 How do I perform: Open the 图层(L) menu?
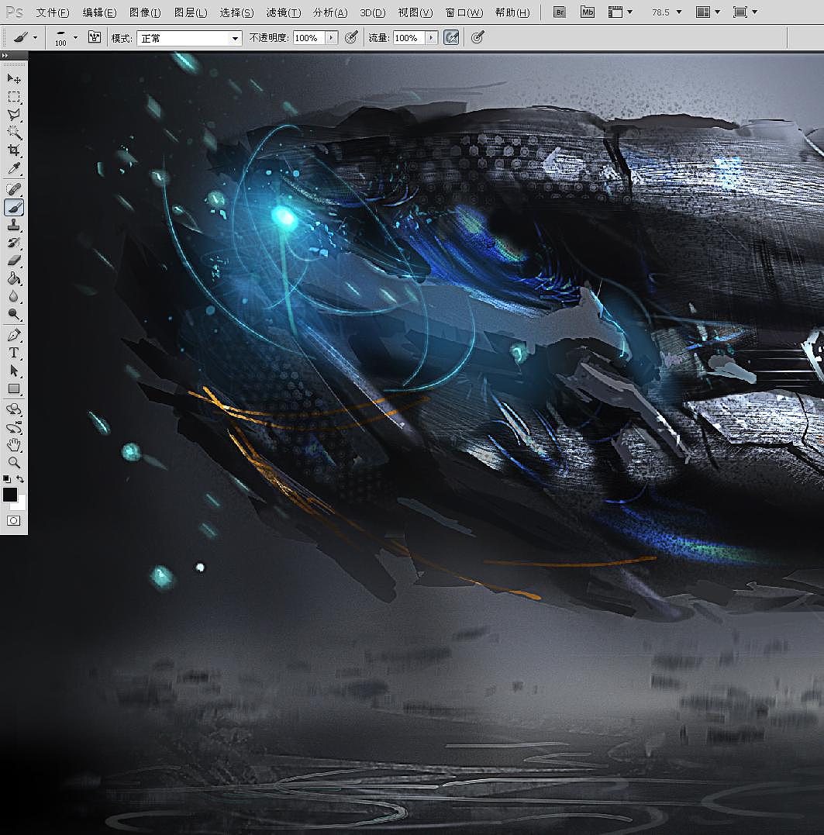(x=191, y=12)
